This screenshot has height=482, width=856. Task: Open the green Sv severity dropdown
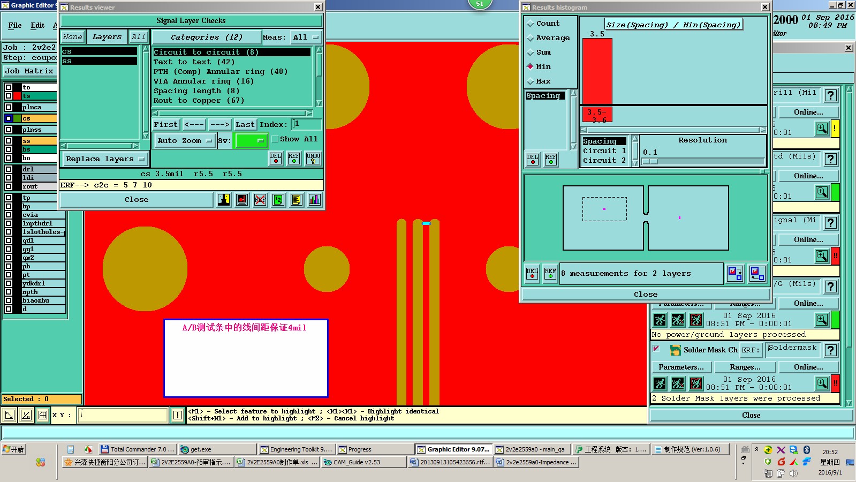point(251,141)
